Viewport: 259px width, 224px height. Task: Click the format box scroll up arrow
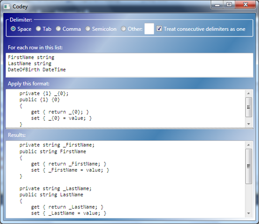(248, 93)
